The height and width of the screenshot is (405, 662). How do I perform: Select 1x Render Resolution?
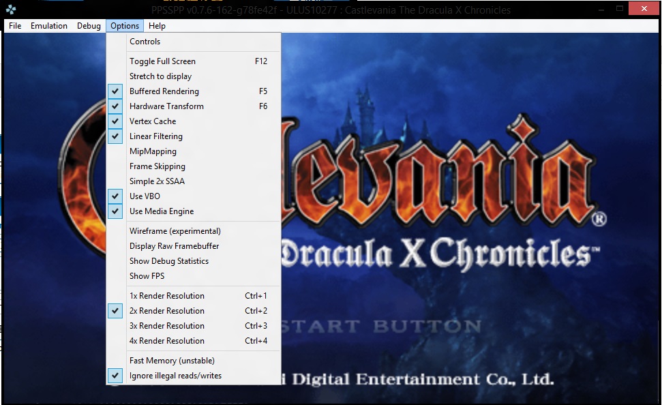[x=194, y=296]
